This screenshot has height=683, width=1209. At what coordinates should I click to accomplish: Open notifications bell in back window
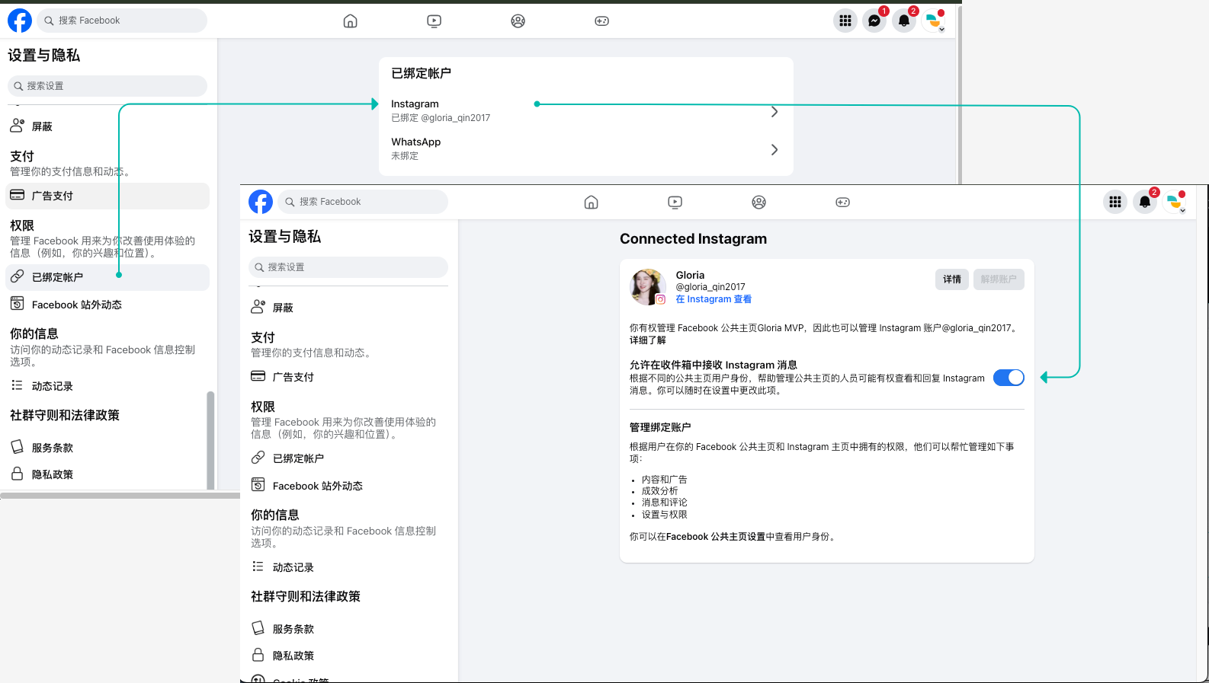click(x=904, y=21)
